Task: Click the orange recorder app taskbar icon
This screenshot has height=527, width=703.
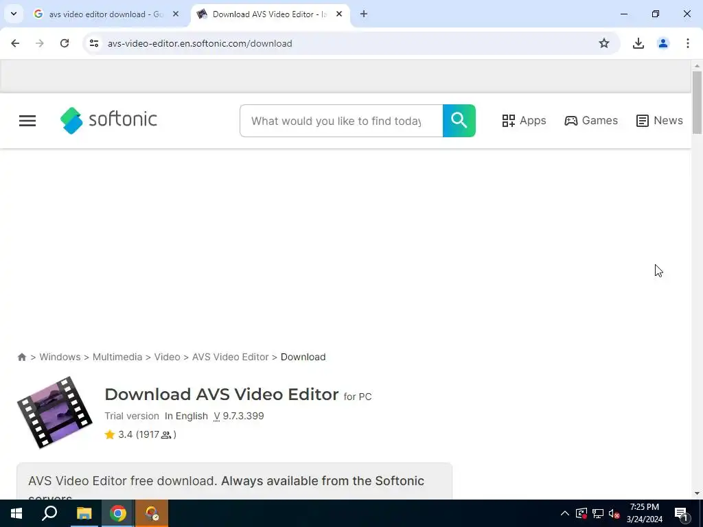Action: [x=152, y=513]
